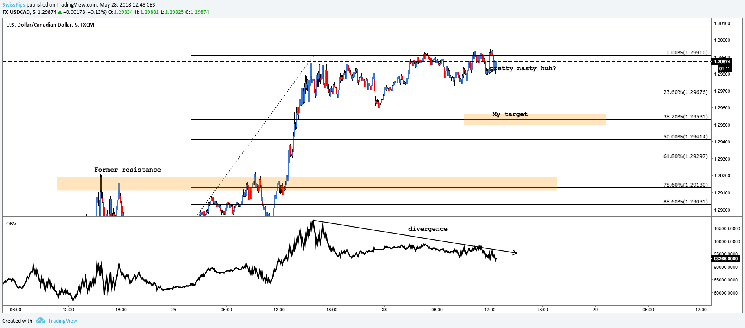745x328 pixels.
Task: Click the current price tag 1.29874
Action: [x=722, y=62]
